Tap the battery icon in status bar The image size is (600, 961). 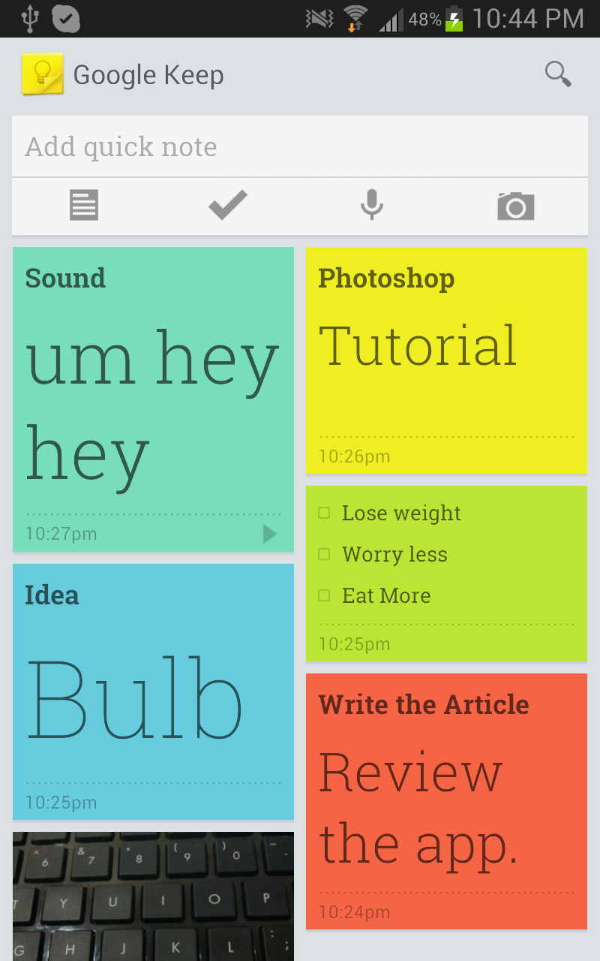tap(454, 19)
